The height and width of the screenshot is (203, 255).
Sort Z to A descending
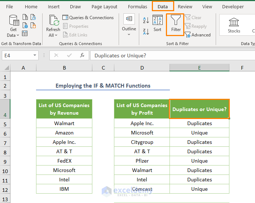(146, 31)
